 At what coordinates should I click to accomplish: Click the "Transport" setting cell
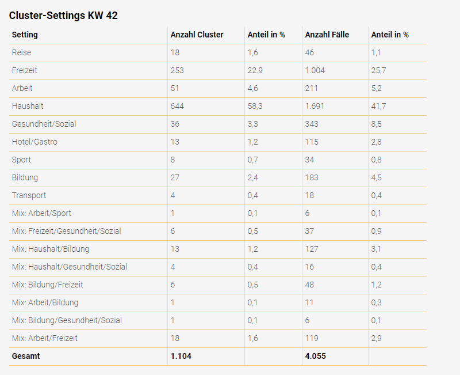click(x=29, y=195)
